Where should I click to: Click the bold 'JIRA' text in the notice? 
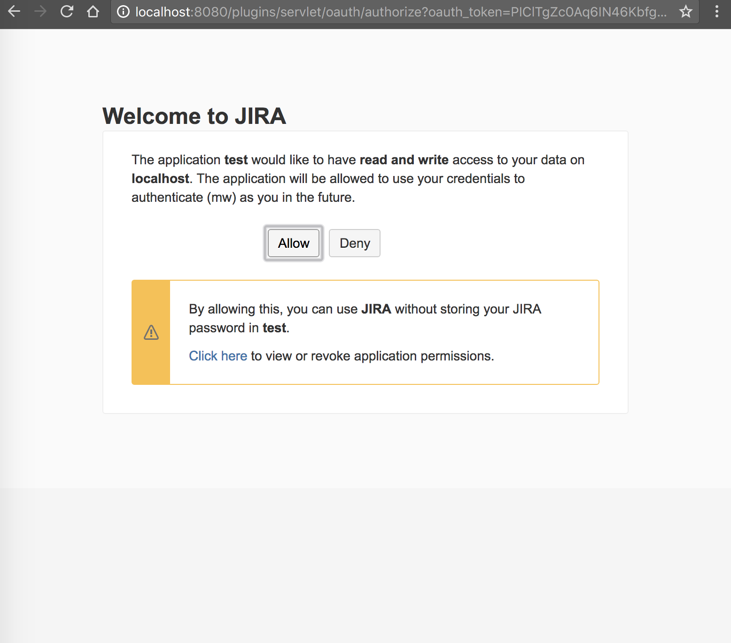point(377,309)
